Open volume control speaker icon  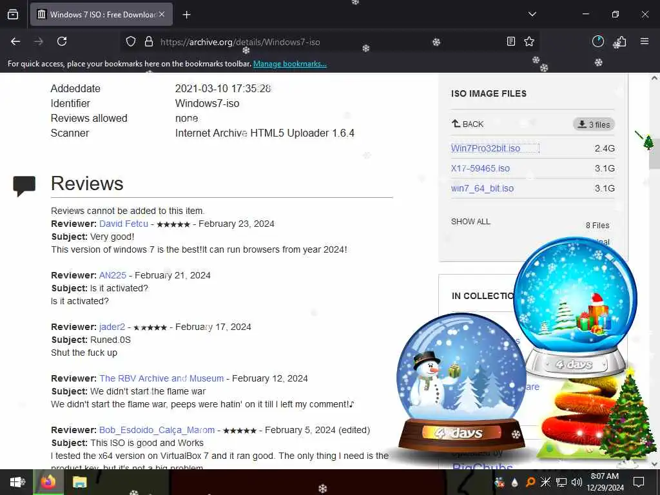click(576, 482)
